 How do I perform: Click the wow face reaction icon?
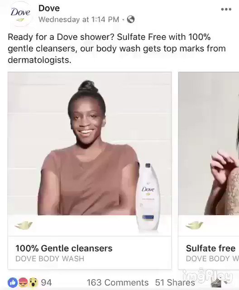[x=33, y=282]
